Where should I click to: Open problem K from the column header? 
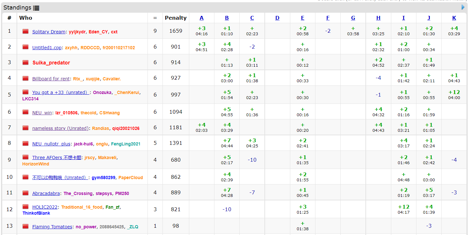point(454,18)
